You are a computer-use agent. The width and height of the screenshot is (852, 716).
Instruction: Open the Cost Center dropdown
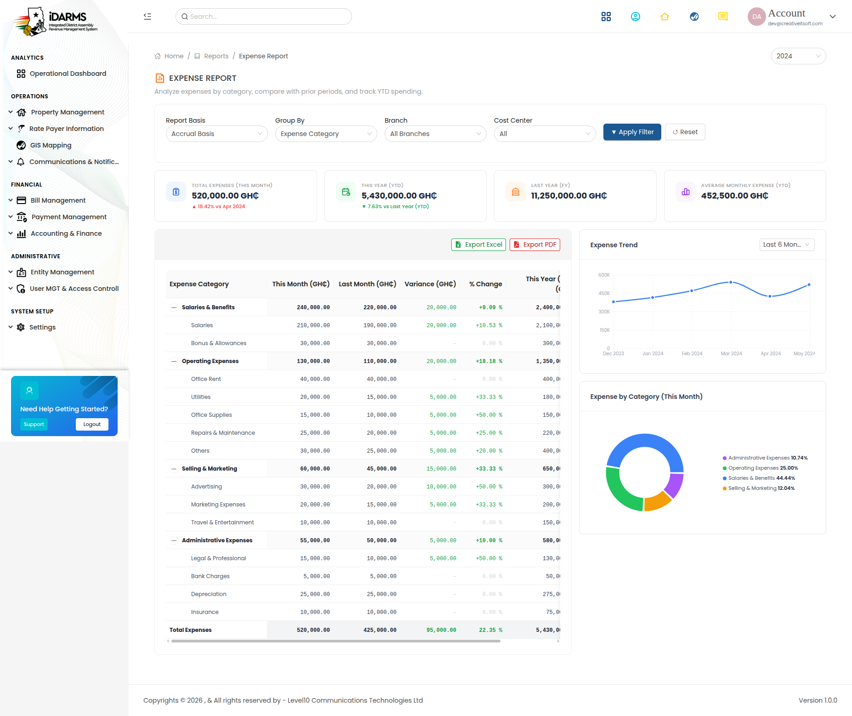pyautogui.click(x=545, y=134)
